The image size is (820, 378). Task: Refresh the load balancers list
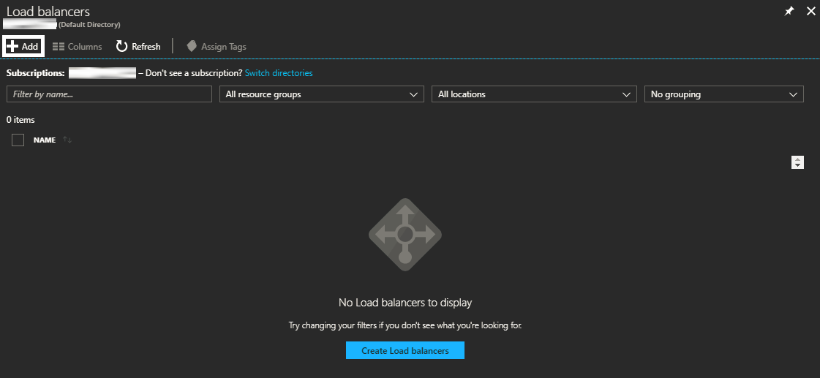[138, 47]
